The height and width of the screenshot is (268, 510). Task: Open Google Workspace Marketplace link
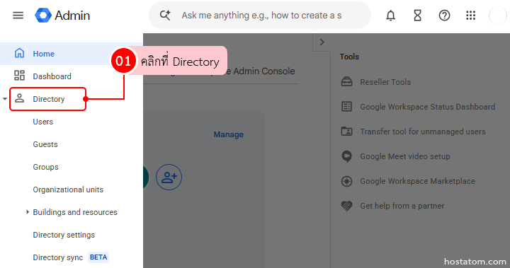[x=417, y=181]
